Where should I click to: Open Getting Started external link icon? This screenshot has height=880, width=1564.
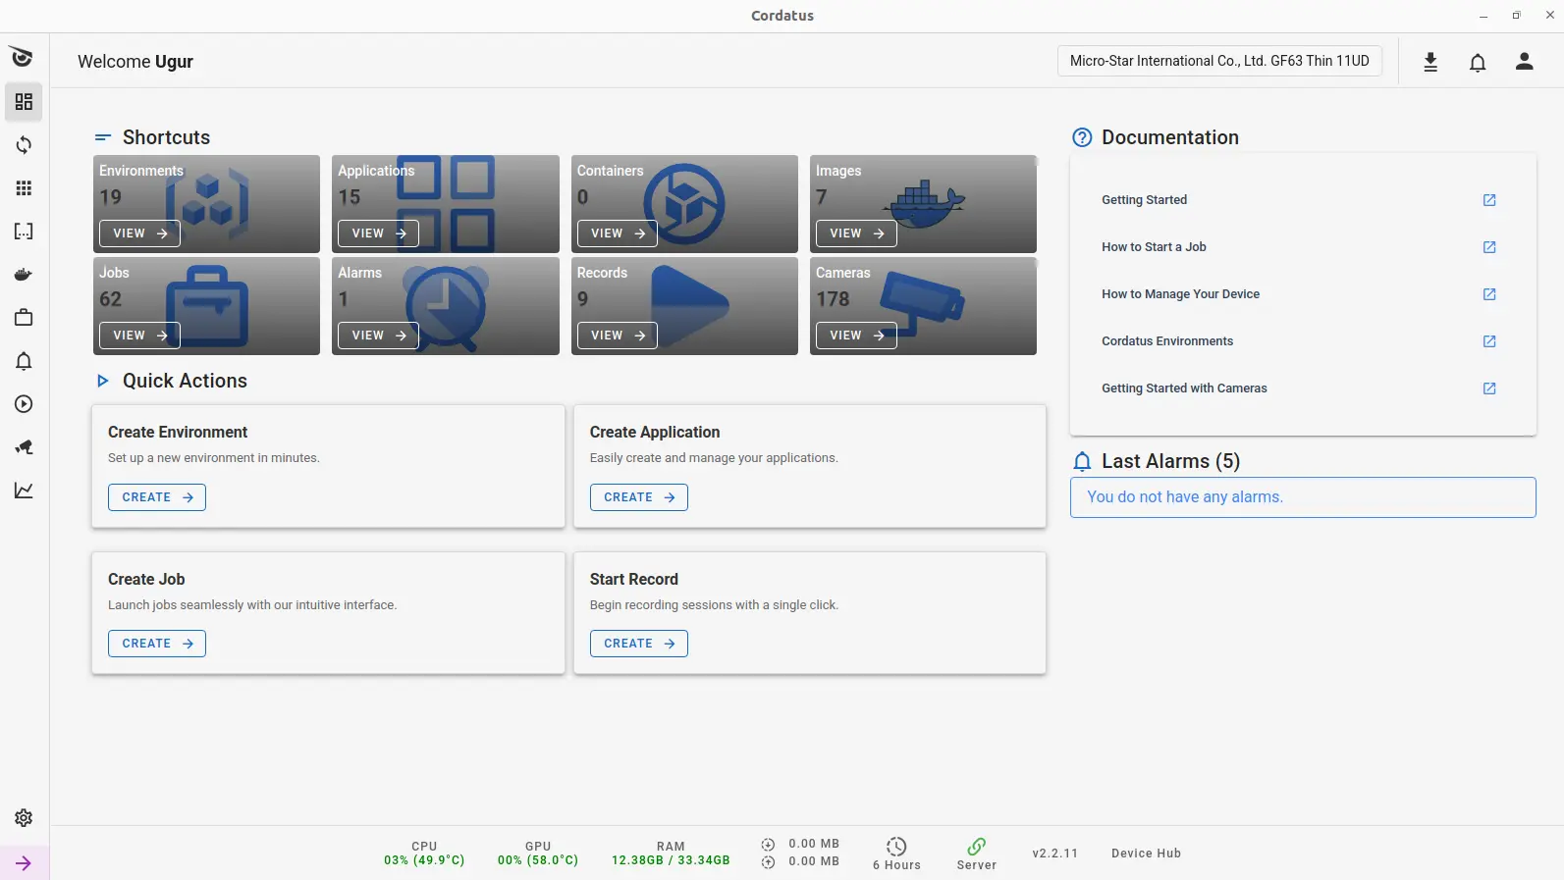tap(1489, 200)
